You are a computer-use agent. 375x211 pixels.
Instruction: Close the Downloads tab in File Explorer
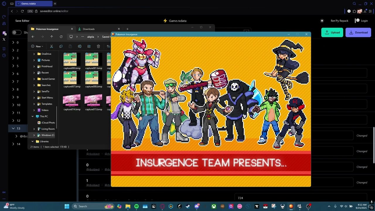coord(119,29)
